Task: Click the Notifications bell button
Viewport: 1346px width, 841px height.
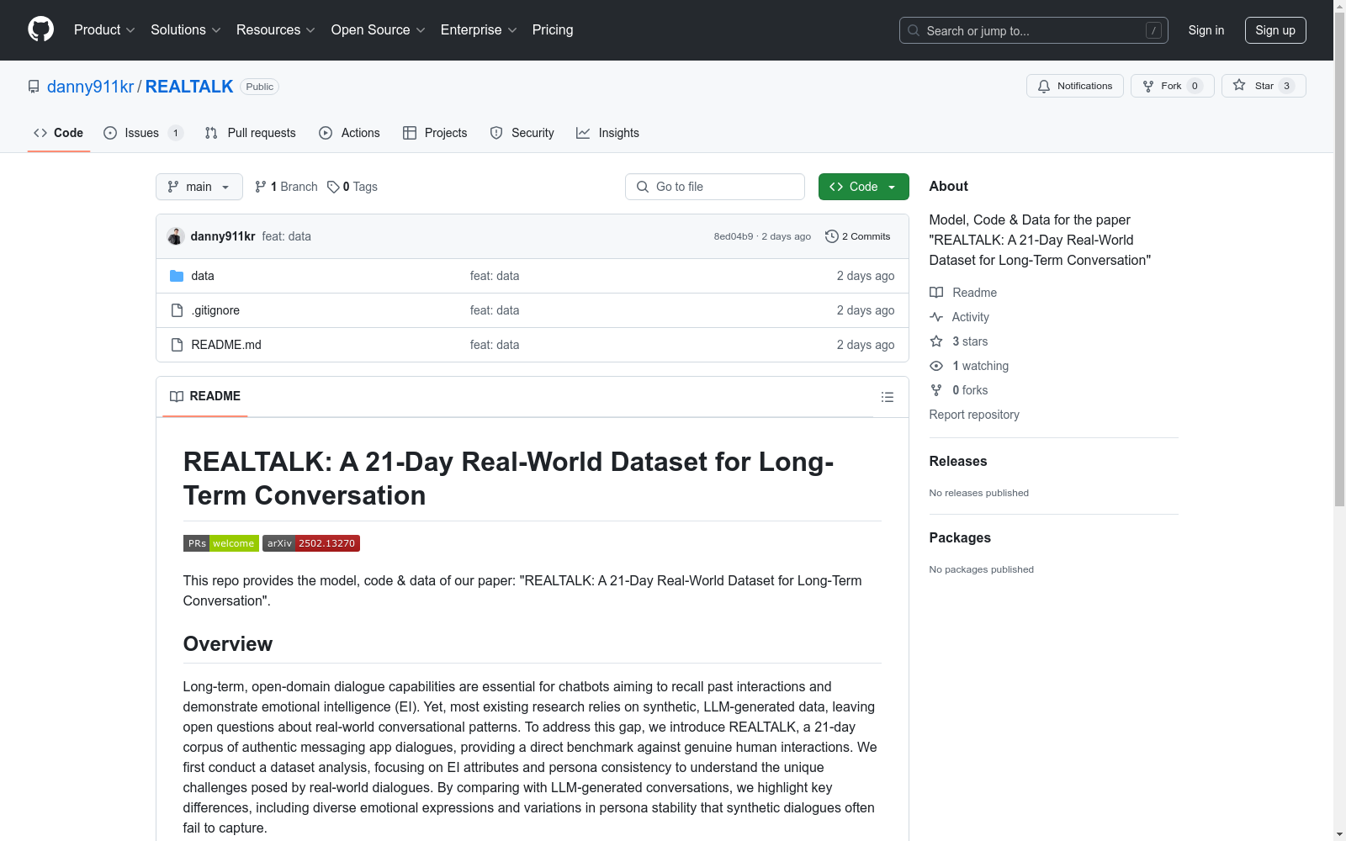Action: point(1074,86)
